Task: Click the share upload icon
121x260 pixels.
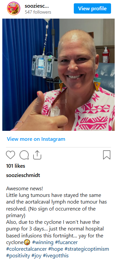Action: (37, 155)
